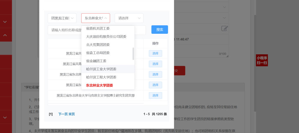
Task: Click the 小程序扫一扫 red badge
Action: [x=262, y=60]
